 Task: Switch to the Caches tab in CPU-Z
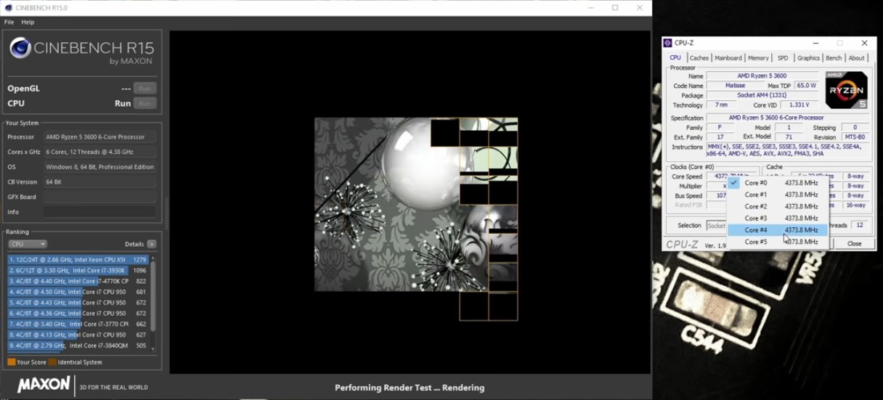point(699,58)
